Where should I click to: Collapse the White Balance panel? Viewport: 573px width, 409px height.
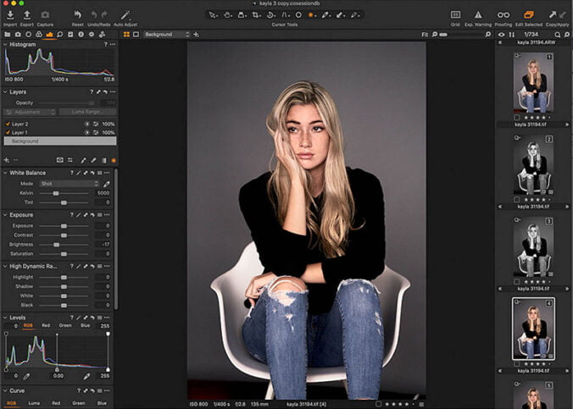click(5, 173)
